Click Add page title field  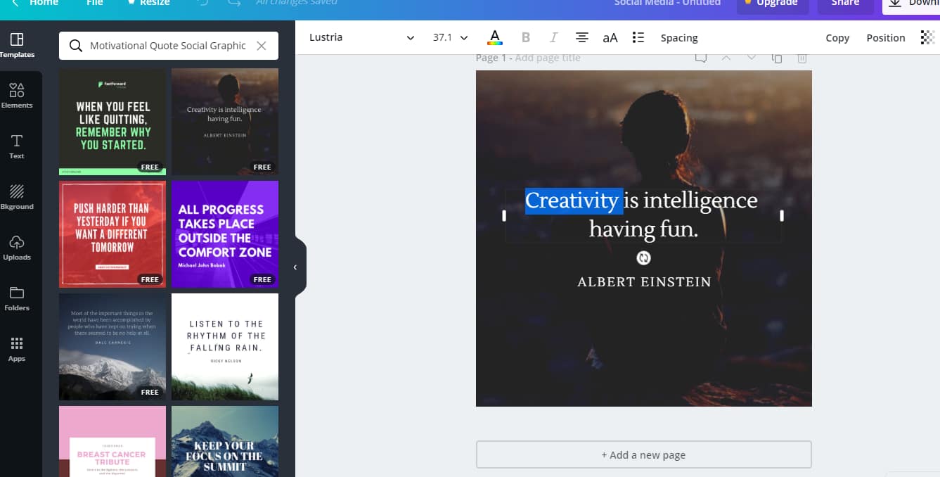(548, 58)
